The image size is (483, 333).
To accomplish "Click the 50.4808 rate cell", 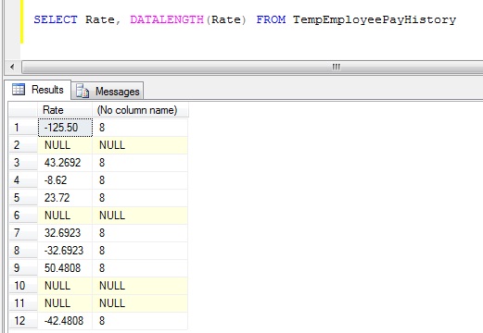I will 65,268.
